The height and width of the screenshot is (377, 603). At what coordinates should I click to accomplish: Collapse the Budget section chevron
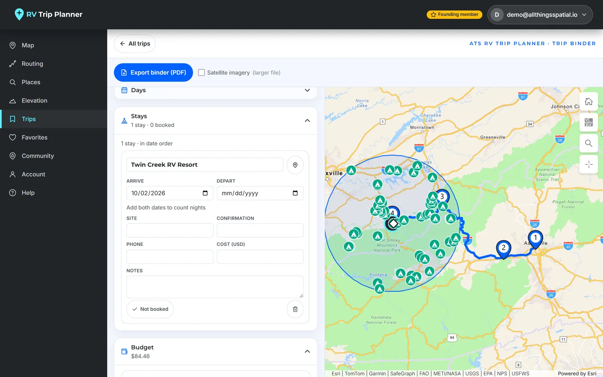pos(307,351)
